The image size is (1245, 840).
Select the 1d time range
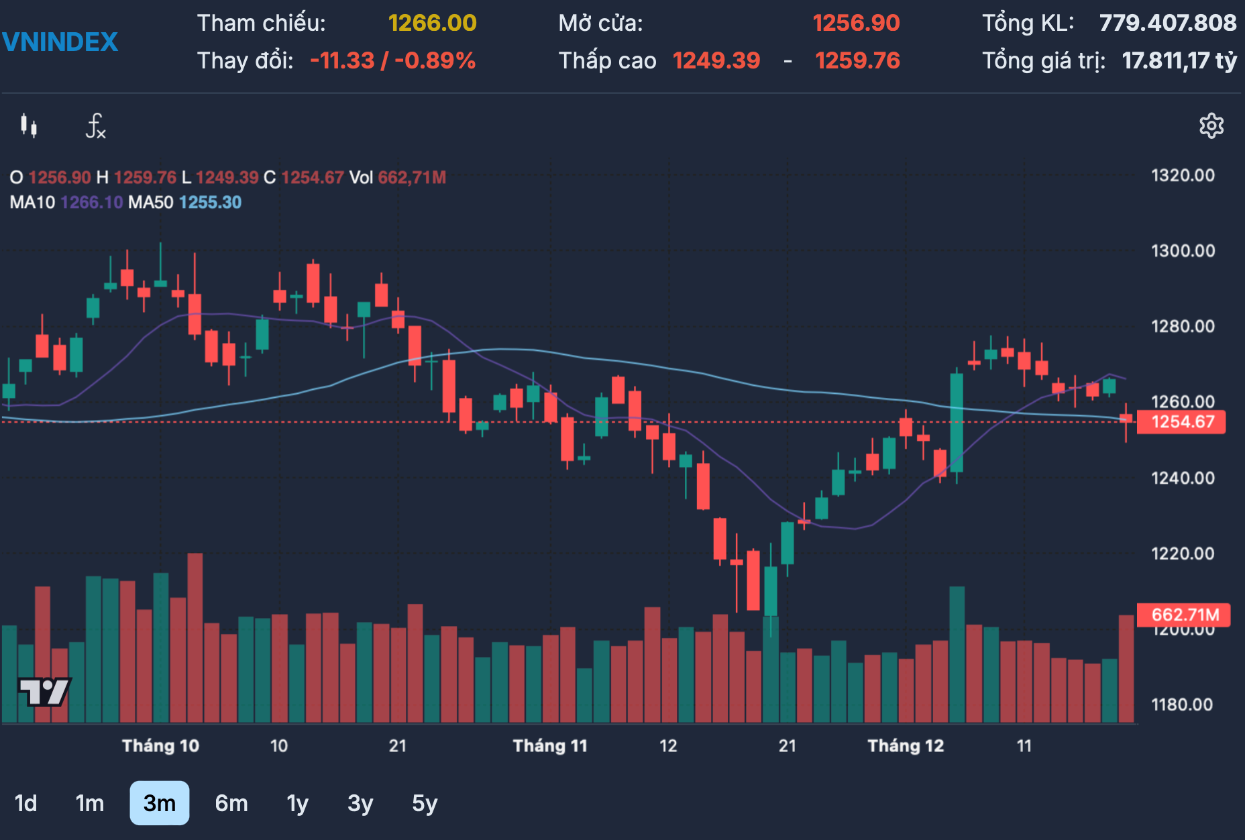pos(25,803)
